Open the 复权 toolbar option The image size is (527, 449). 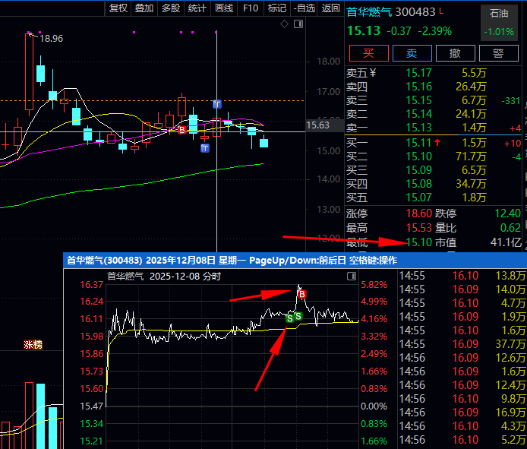118,8
